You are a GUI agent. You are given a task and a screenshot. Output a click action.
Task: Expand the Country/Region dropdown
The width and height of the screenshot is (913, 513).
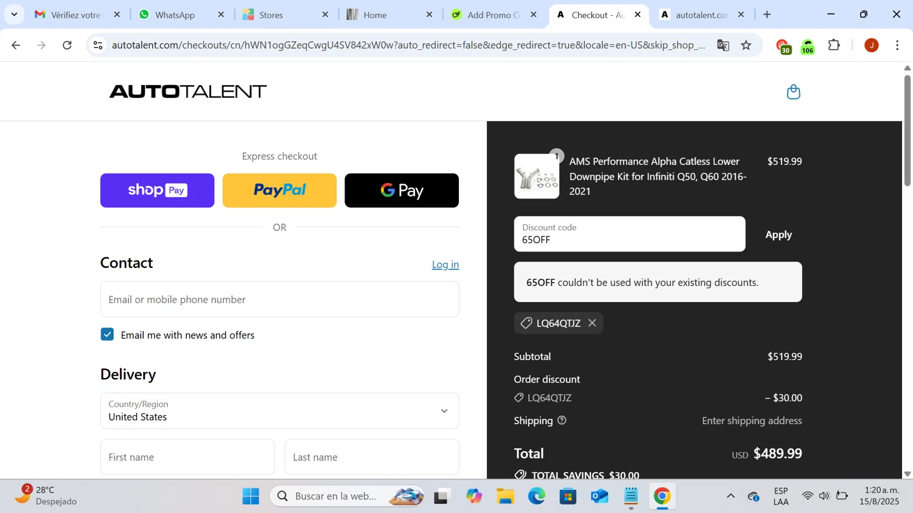279,411
